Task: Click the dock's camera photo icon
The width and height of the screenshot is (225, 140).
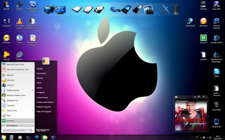Action: pos(149,9)
